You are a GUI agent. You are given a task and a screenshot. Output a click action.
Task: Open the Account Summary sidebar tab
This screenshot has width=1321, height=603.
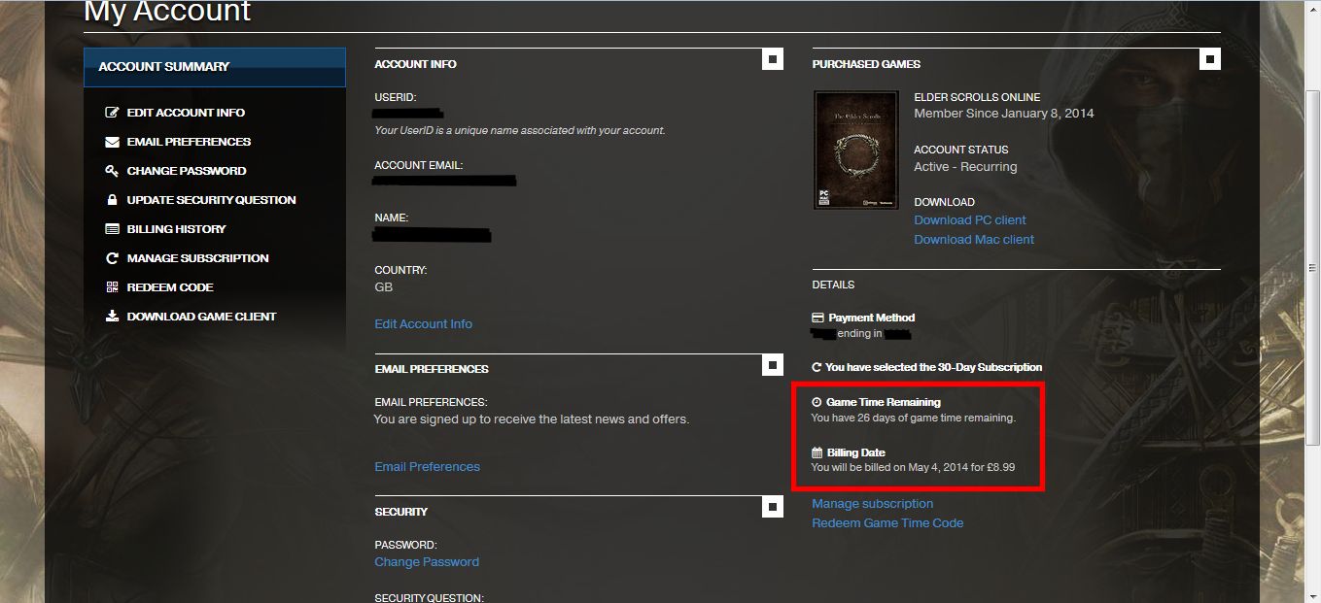(215, 67)
